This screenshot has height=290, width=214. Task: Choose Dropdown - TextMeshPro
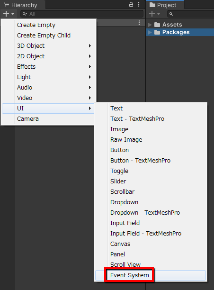pos(151,212)
